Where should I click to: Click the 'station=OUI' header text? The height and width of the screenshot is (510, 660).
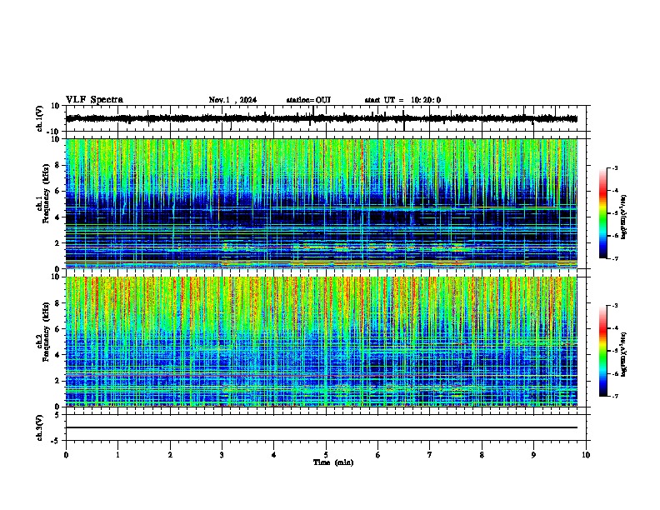point(308,100)
